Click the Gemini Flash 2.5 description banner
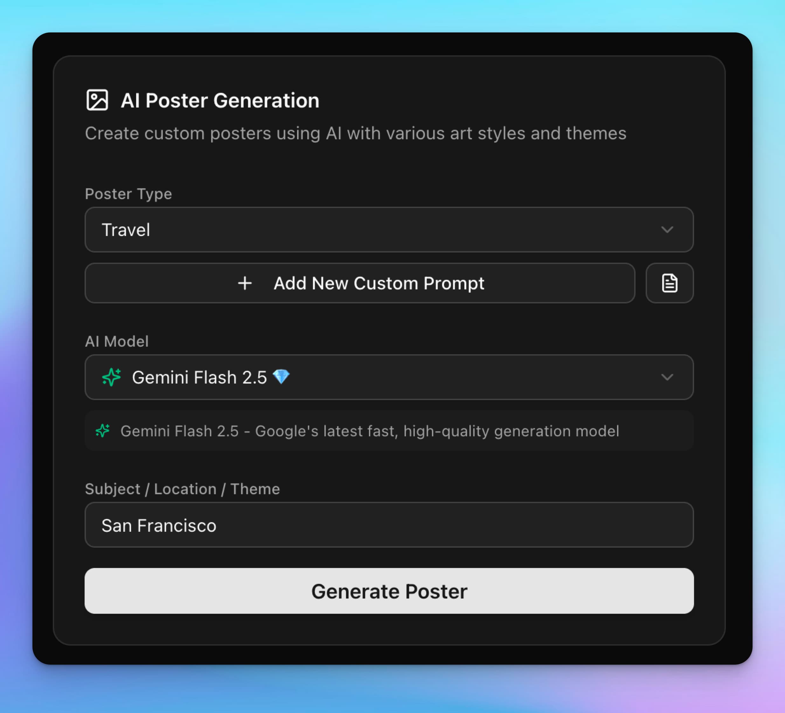 [x=389, y=431]
